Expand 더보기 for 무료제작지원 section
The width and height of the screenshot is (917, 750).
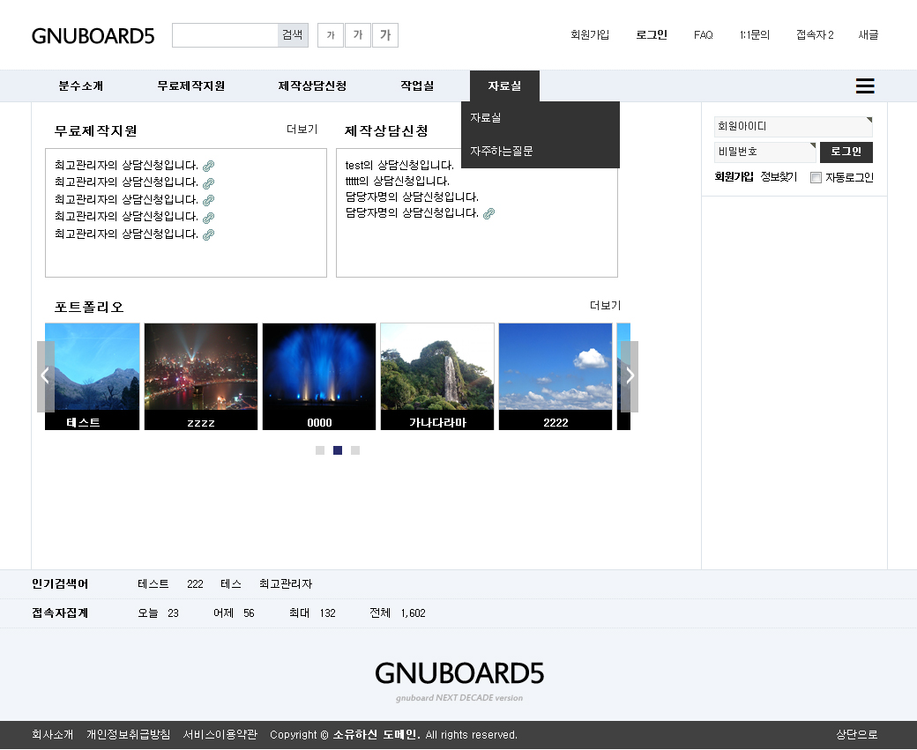[302, 130]
